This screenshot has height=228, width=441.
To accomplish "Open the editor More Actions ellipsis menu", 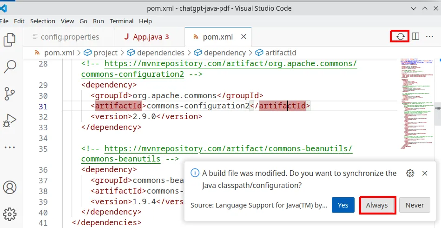I will pos(429,37).
